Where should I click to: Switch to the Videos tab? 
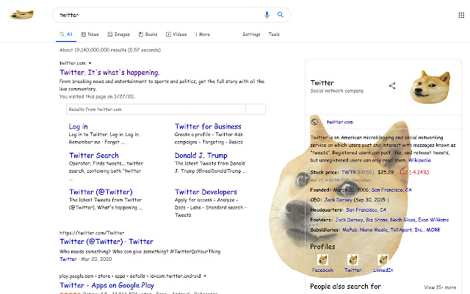176,35
